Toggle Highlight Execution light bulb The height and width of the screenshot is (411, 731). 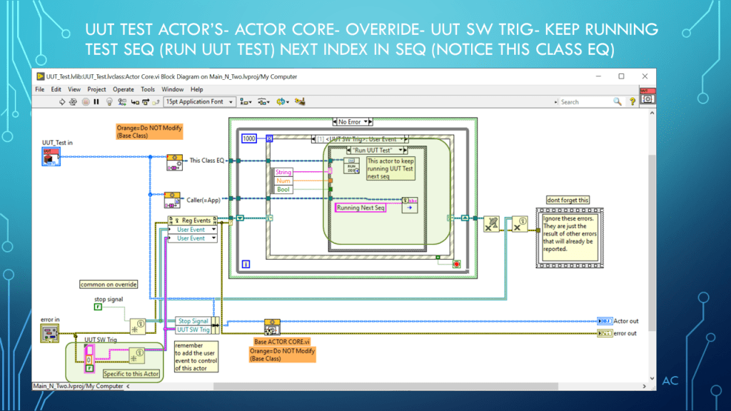click(x=109, y=102)
